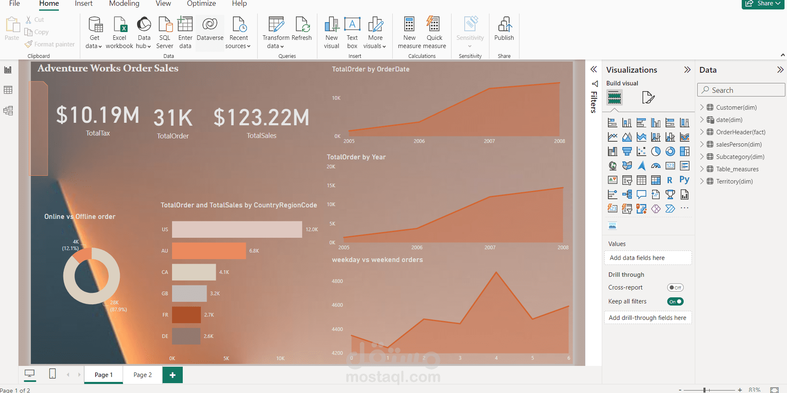Select the gauge visual icon

(x=656, y=165)
